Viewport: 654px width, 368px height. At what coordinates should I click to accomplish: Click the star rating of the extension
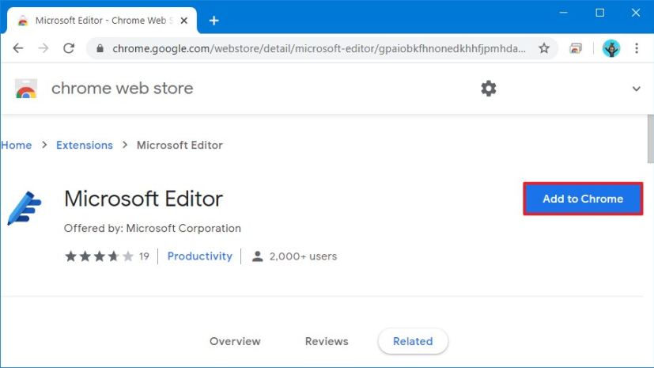(100, 256)
